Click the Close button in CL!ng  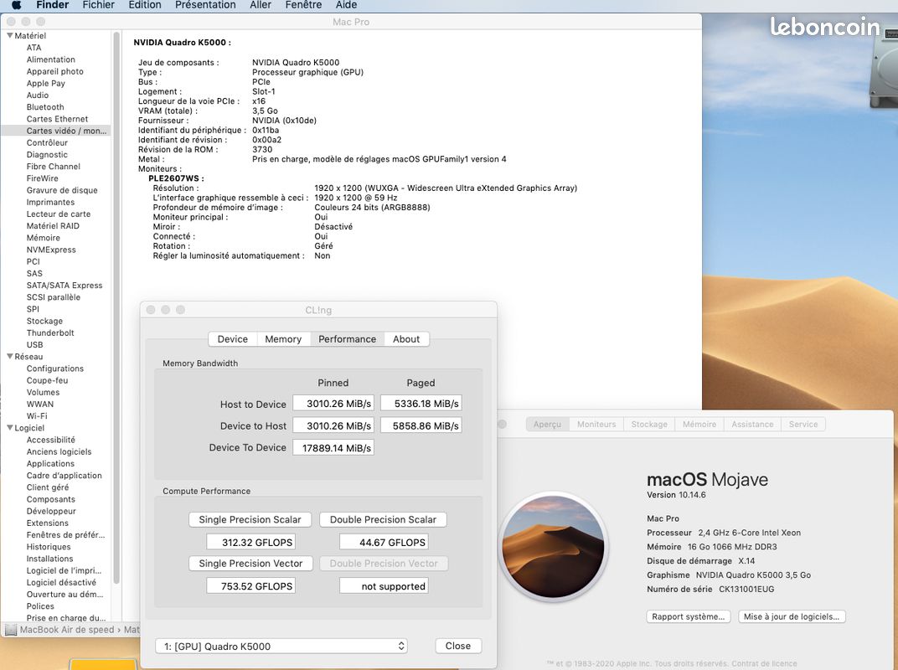tap(457, 646)
